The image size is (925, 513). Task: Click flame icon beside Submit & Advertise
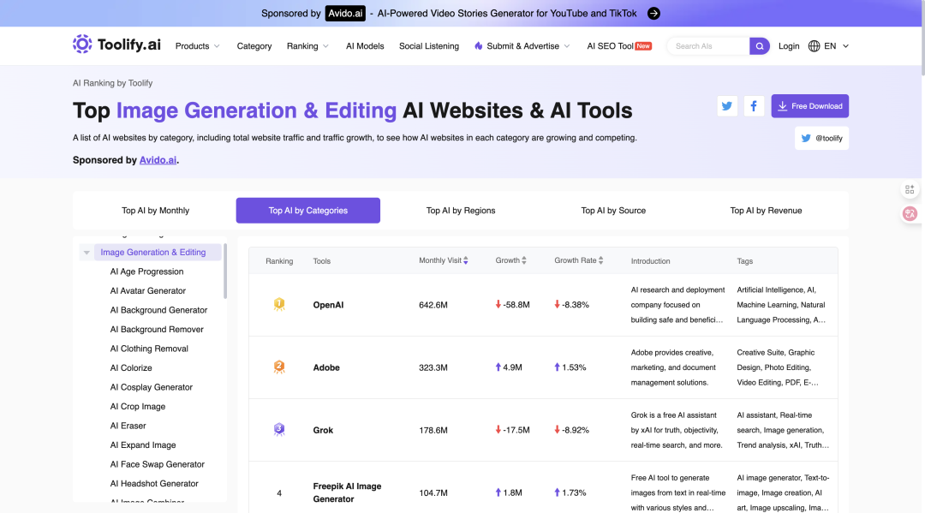point(479,46)
